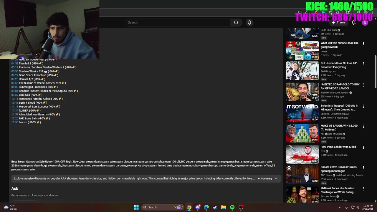Open the melted scrap gold thumbnail
The width and height of the screenshot is (377, 212).
[302, 92]
